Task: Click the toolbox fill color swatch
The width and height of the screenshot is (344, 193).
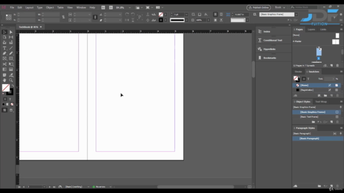Action: point(6,88)
